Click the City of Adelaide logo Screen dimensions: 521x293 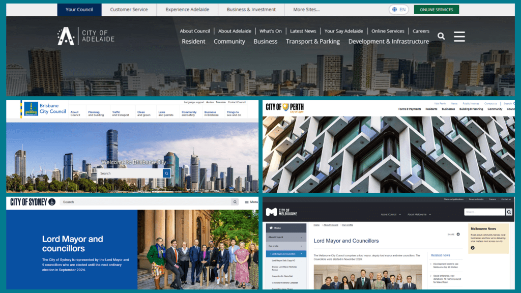pos(85,36)
